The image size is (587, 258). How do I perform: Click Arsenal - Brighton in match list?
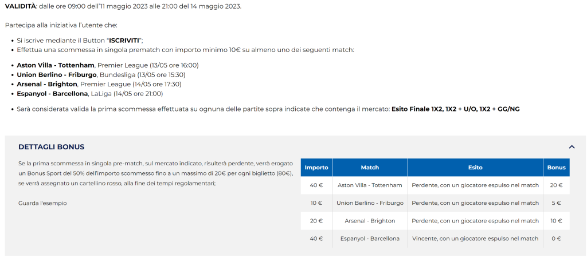[x=47, y=84]
